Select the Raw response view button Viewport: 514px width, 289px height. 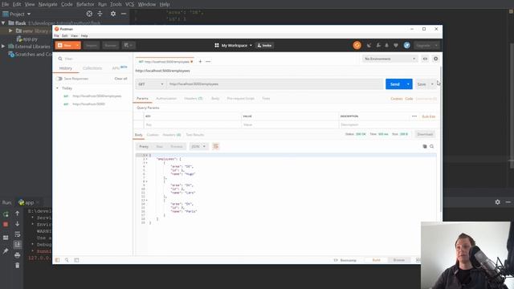coord(159,146)
